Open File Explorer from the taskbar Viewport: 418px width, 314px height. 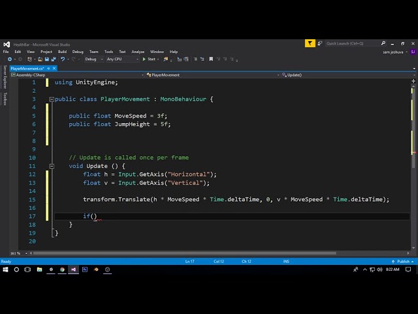tap(39, 270)
